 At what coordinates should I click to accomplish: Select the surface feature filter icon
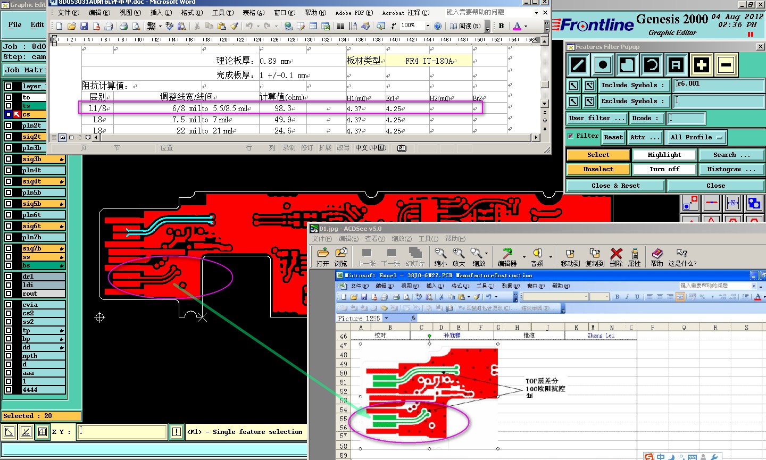coord(627,65)
